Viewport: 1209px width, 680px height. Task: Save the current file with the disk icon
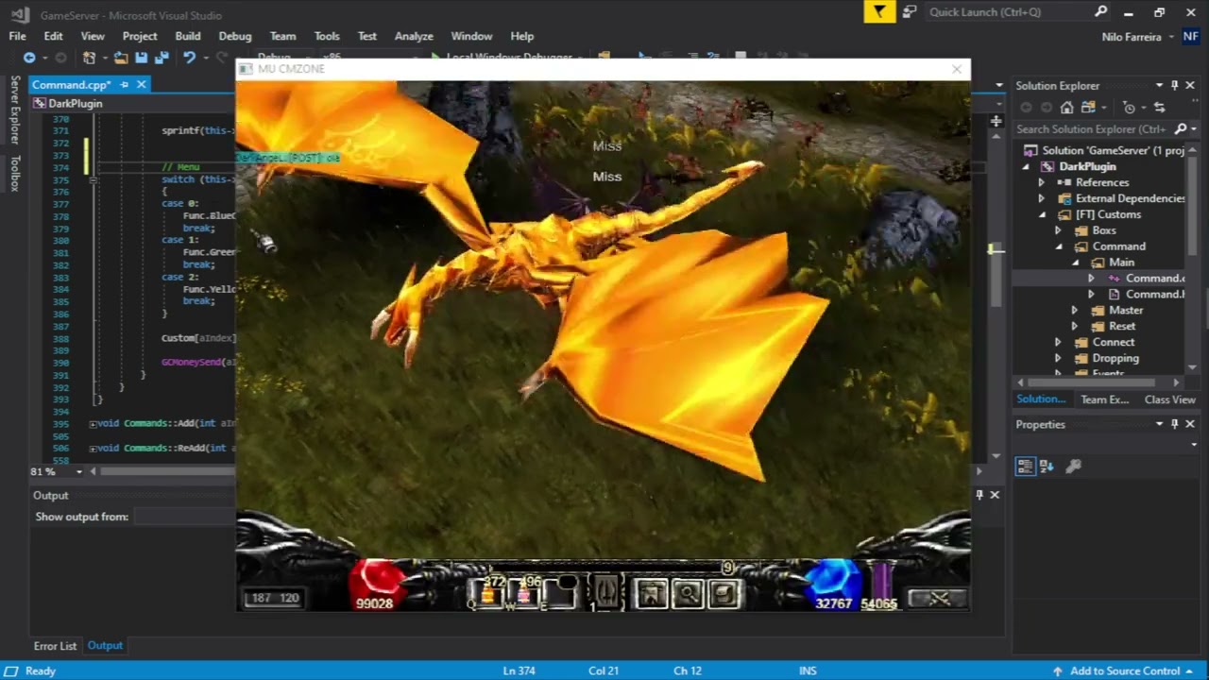141,58
